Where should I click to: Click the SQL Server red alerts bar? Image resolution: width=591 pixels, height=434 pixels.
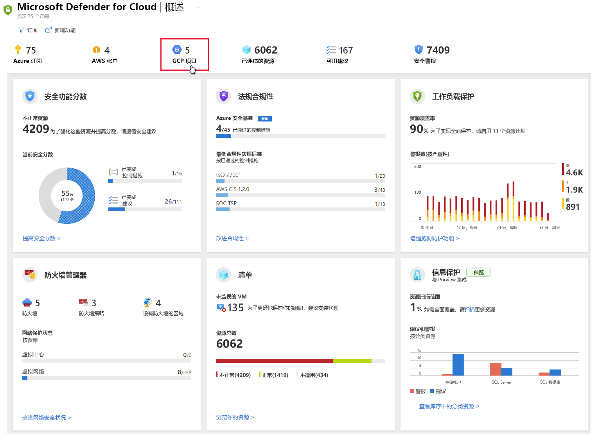coord(496,370)
